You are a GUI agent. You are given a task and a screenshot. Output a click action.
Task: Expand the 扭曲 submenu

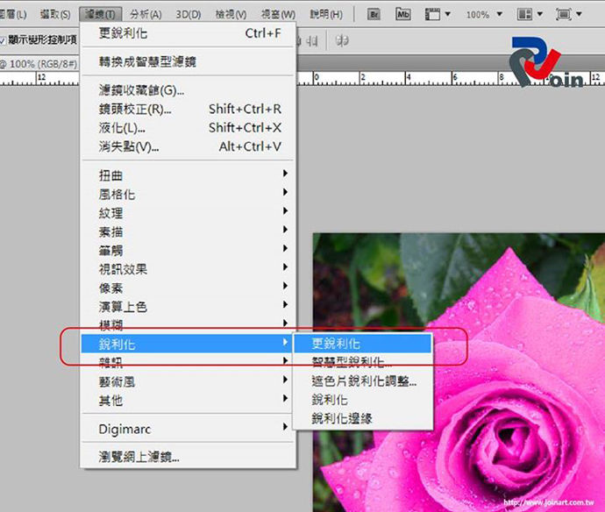tap(188, 175)
